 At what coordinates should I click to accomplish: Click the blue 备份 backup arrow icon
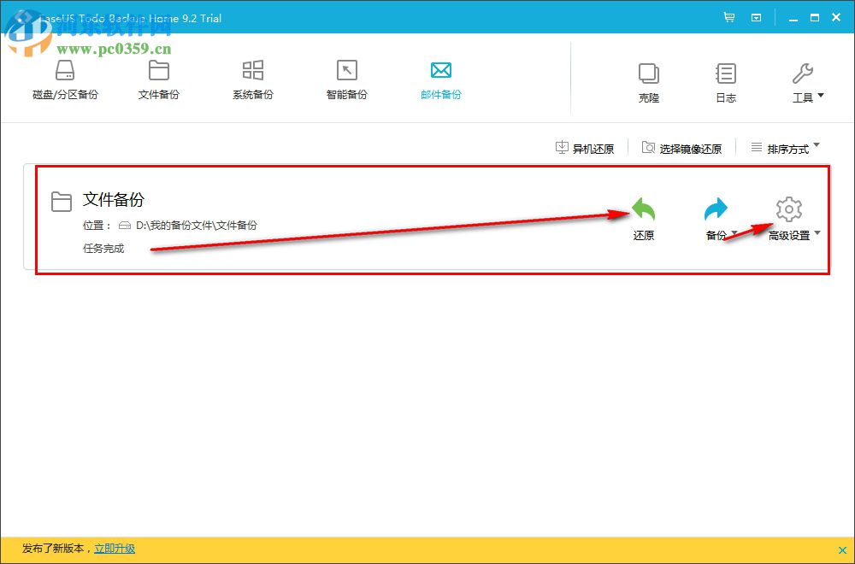point(716,206)
